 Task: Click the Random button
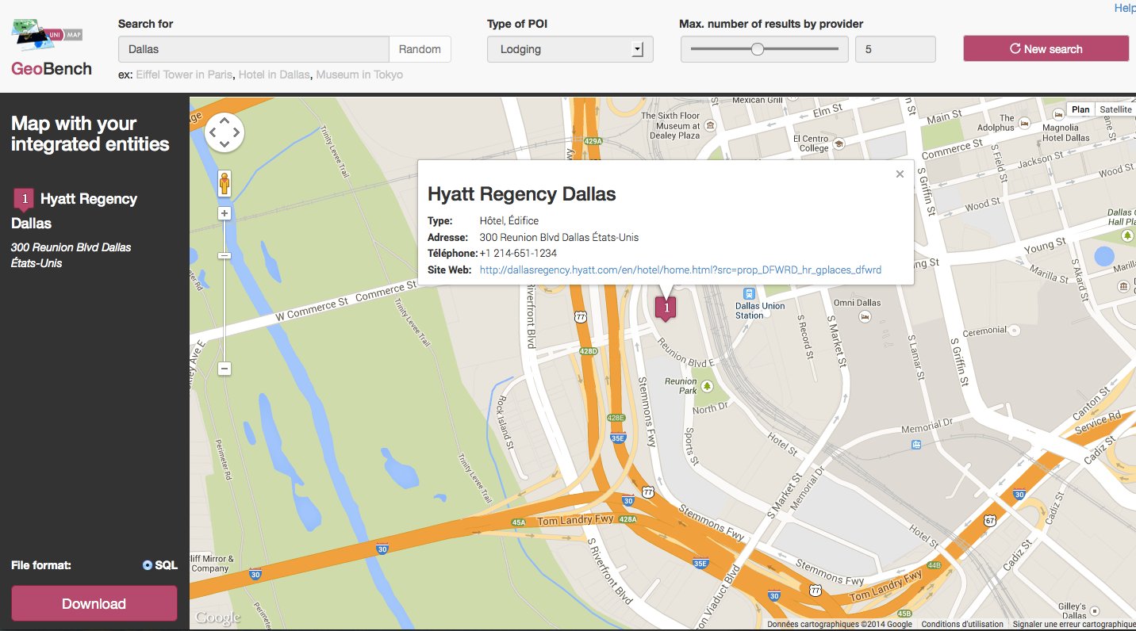420,49
